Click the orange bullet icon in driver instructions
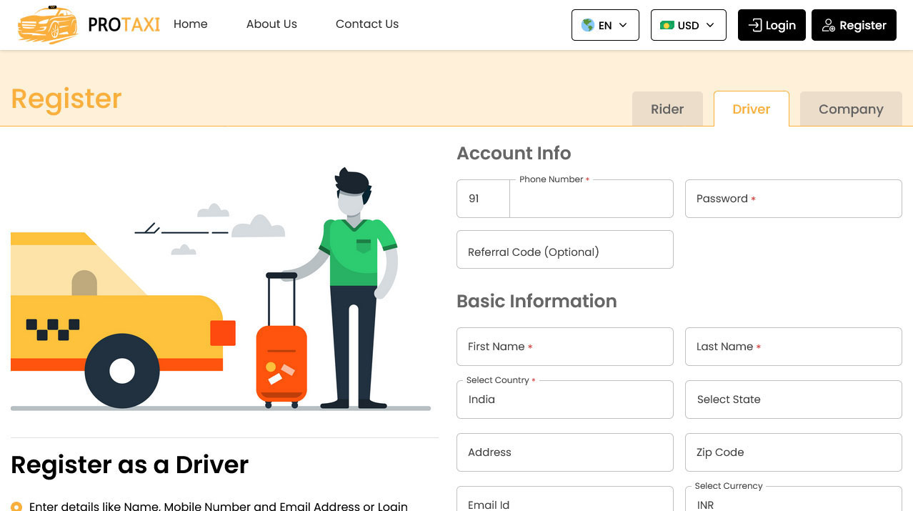The image size is (913, 511). [17, 506]
